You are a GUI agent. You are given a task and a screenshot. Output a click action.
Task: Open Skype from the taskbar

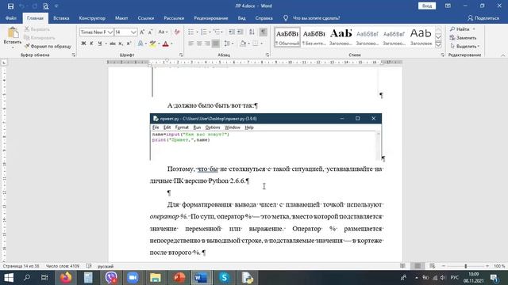[x=224, y=278]
